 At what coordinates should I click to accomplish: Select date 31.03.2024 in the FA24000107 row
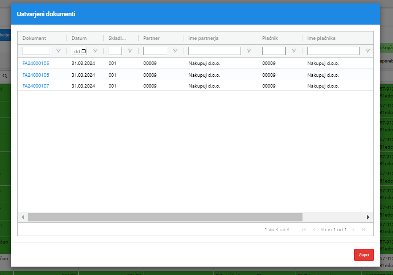click(83, 86)
